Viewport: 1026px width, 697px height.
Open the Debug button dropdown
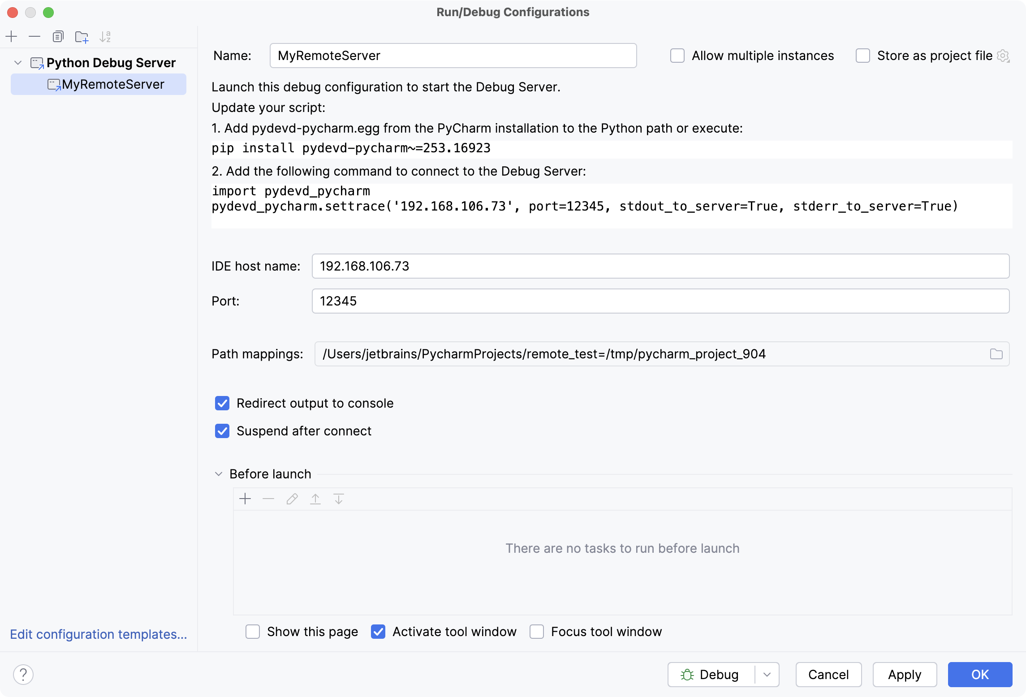point(767,675)
